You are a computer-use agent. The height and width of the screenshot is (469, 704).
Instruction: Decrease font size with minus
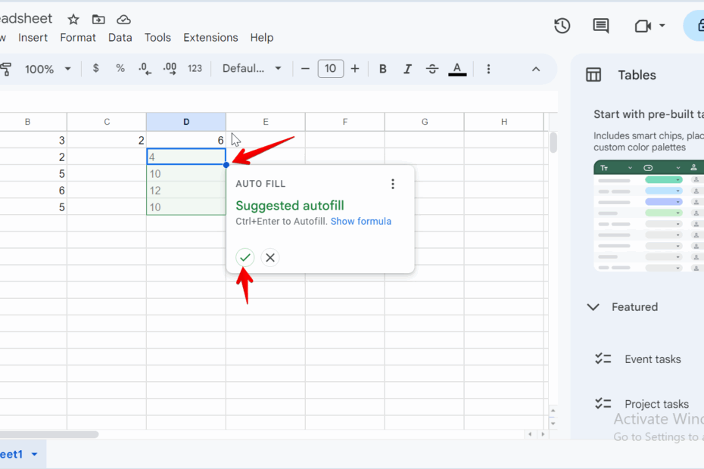[x=305, y=69]
